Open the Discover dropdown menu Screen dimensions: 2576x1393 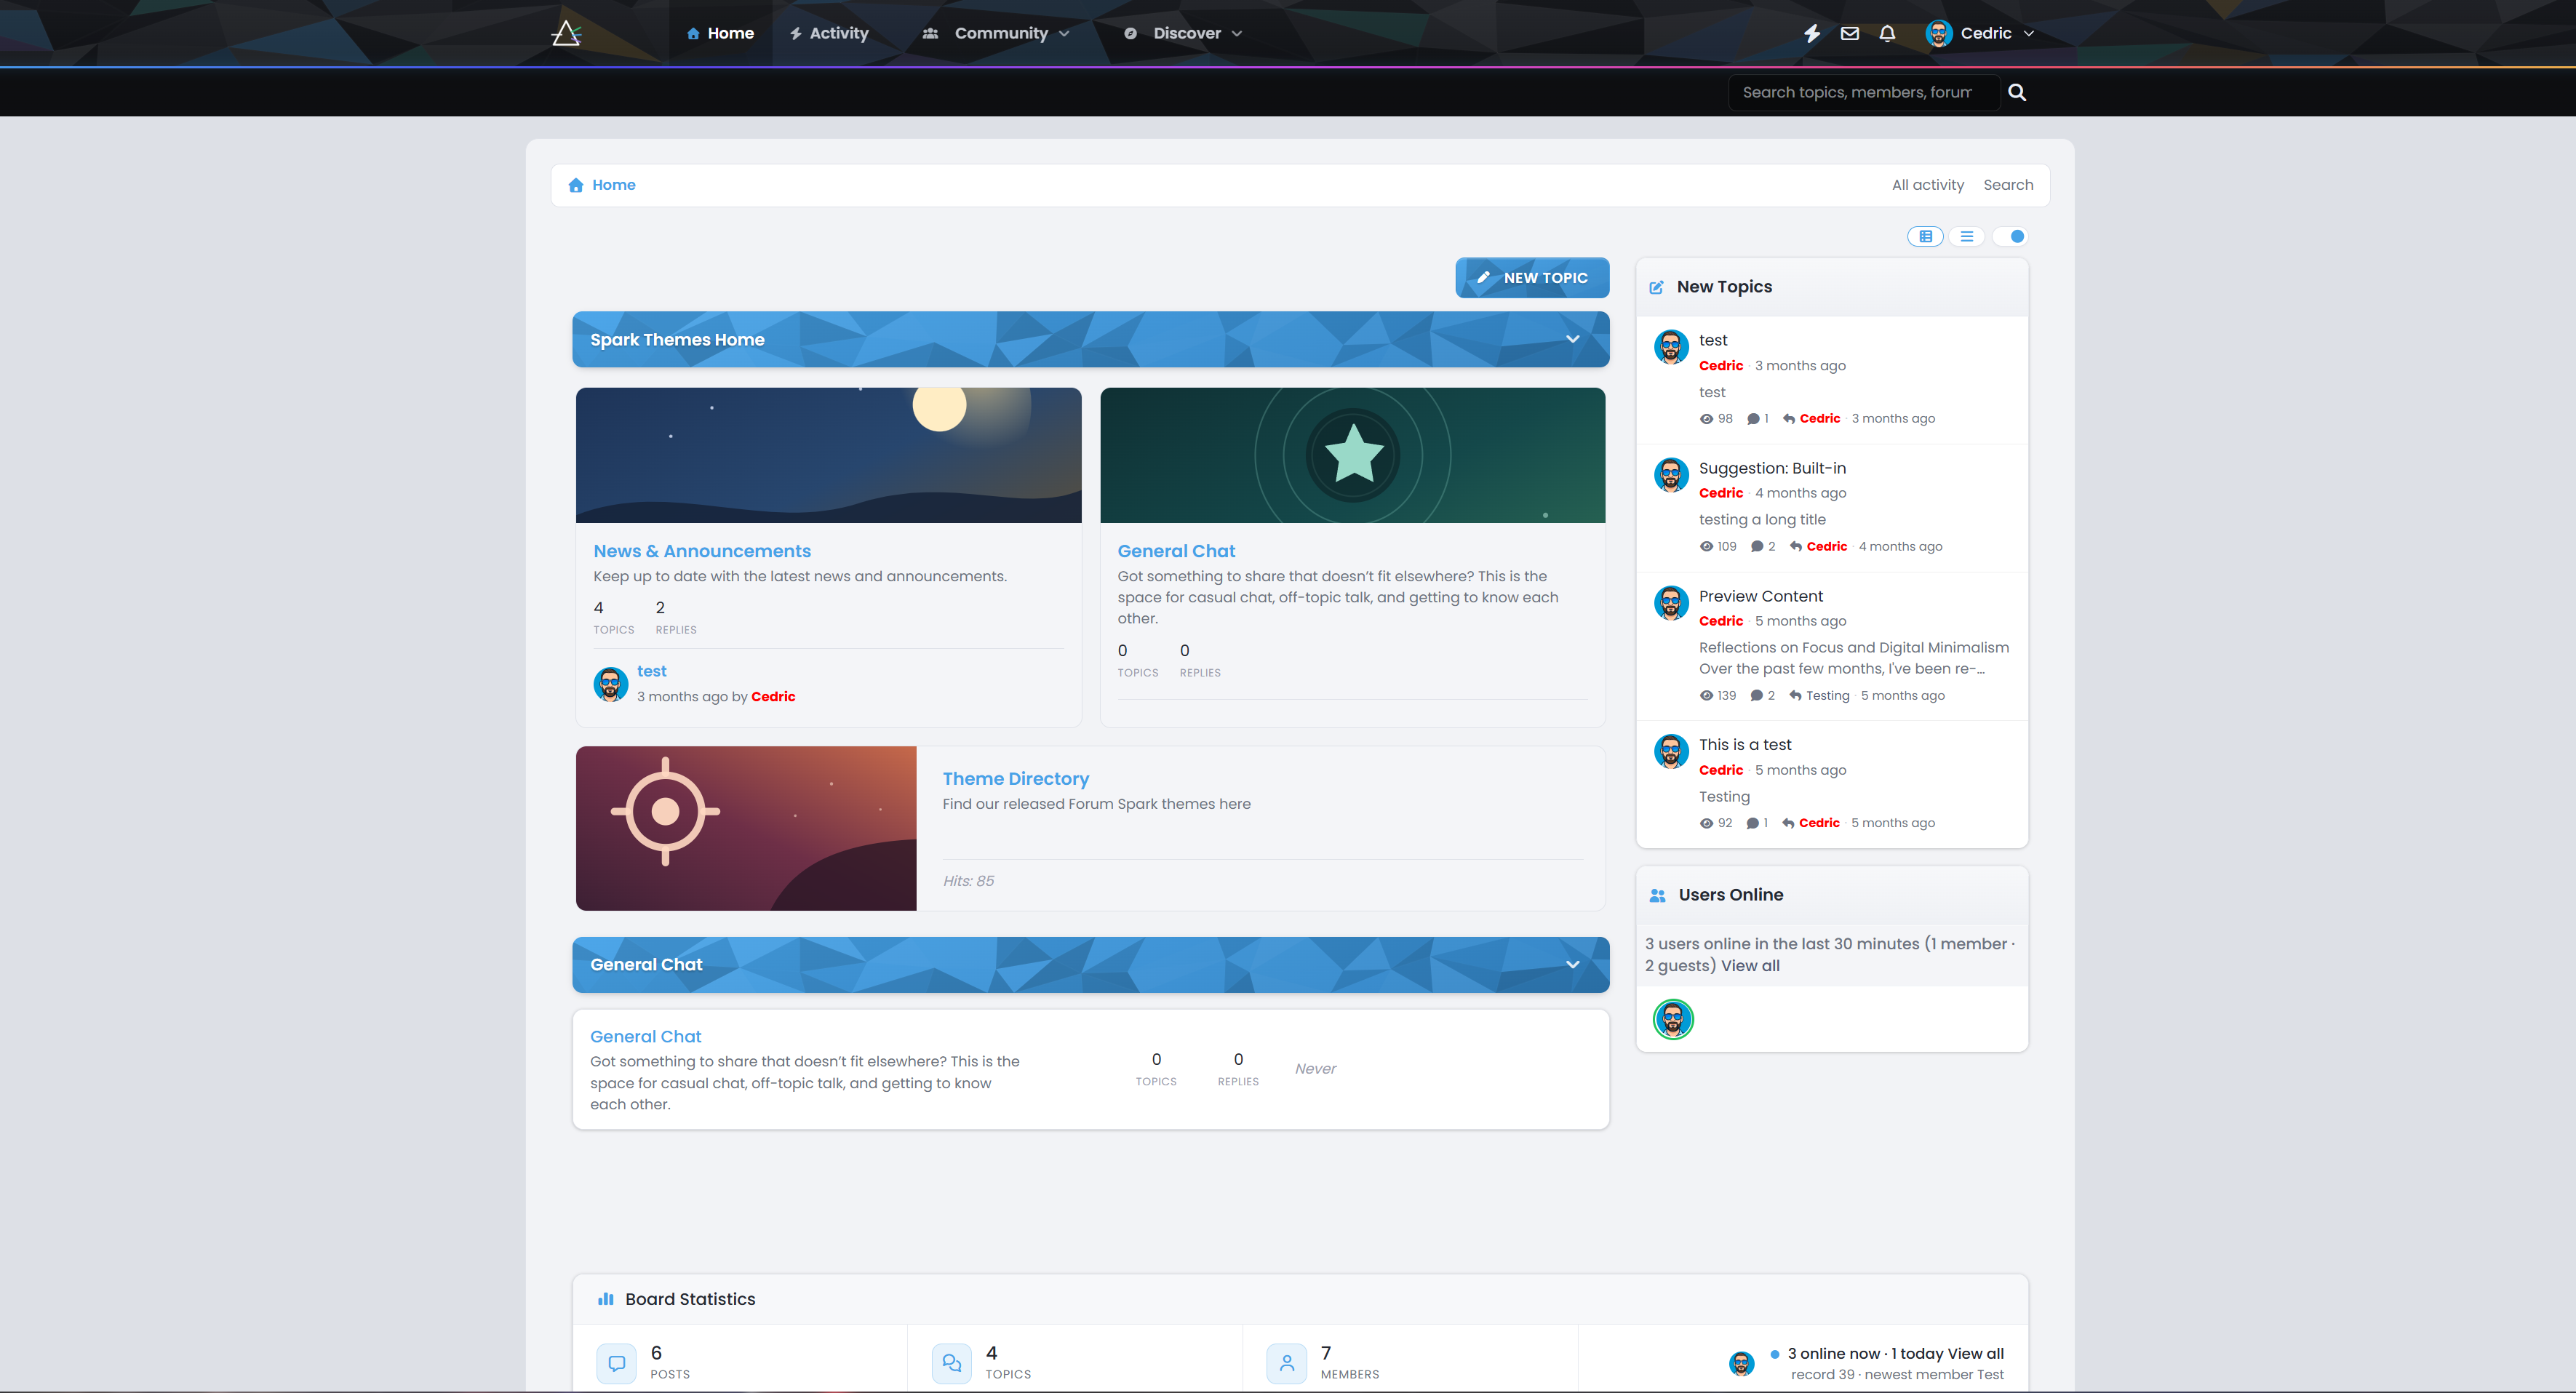pyautogui.click(x=1183, y=33)
